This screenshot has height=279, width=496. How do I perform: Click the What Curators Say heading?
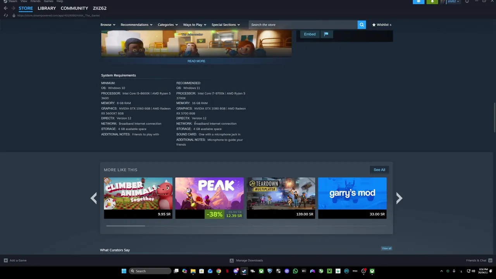click(115, 250)
